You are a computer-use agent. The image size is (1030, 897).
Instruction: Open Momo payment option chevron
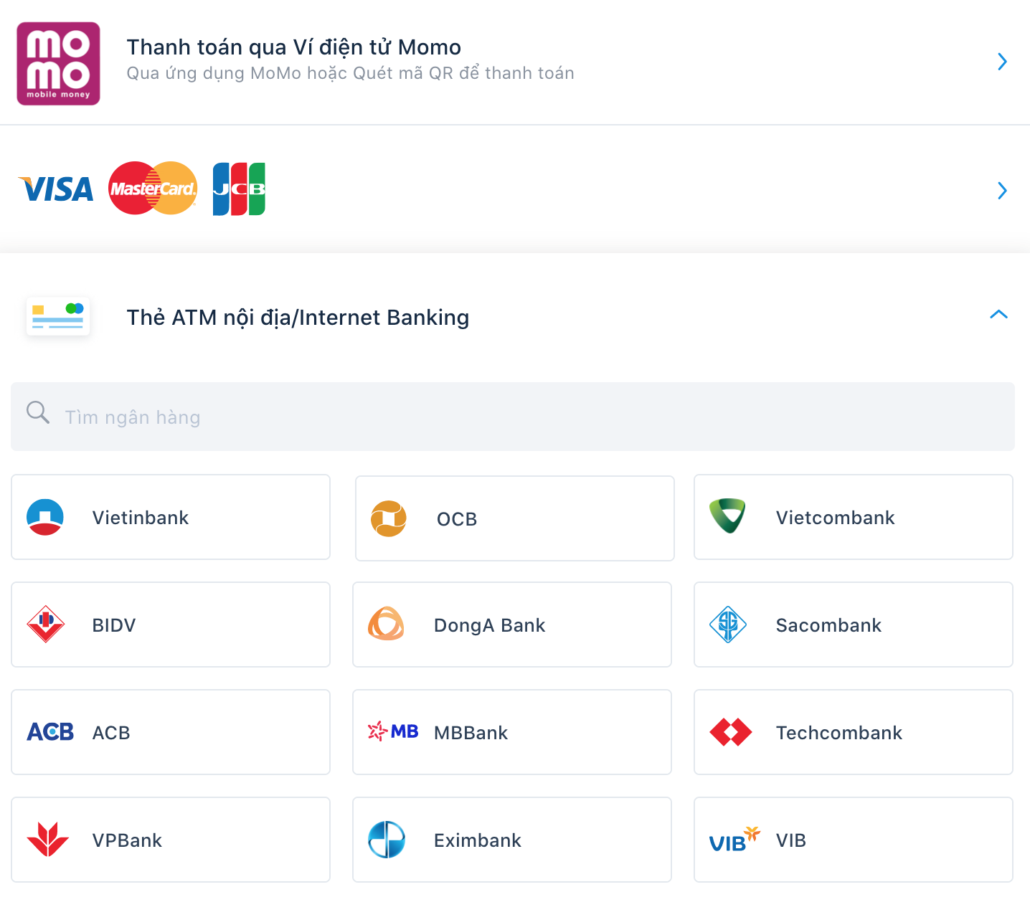point(1002,62)
